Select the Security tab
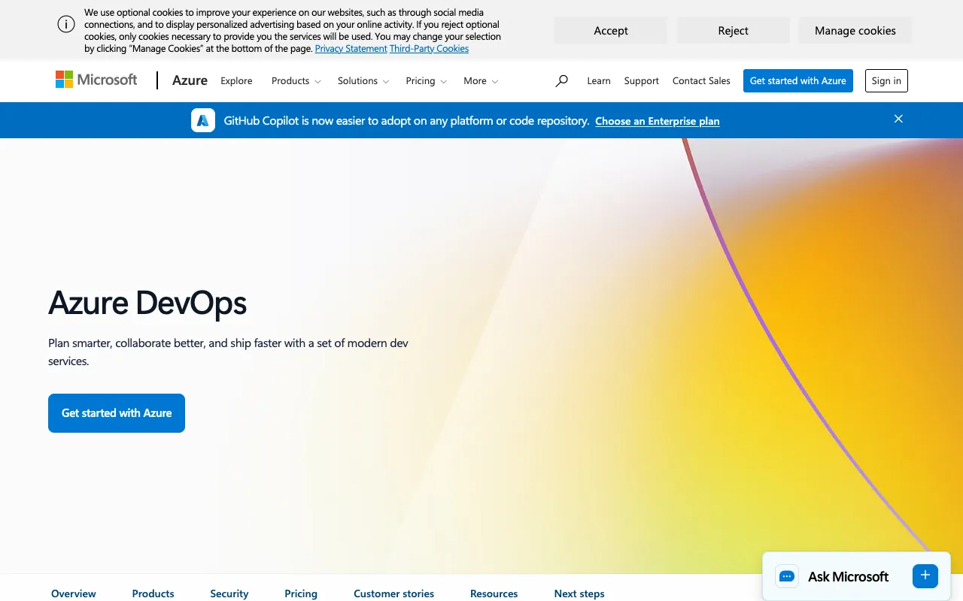 (229, 593)
